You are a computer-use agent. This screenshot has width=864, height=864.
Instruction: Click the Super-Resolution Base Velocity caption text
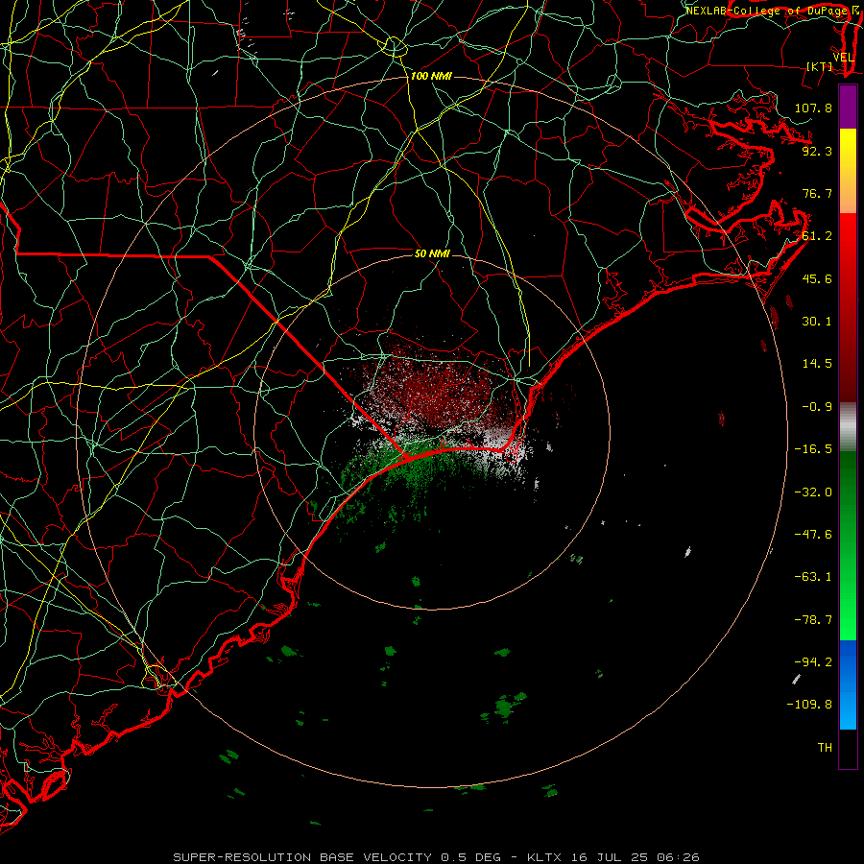click(x=437, y=857)
